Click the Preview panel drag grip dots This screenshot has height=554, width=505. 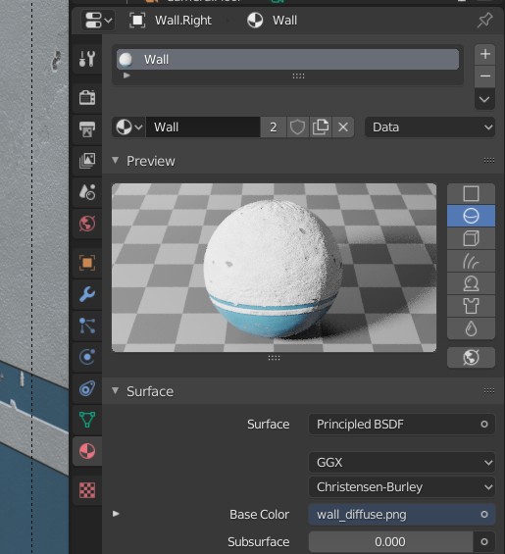pos(489,161)
